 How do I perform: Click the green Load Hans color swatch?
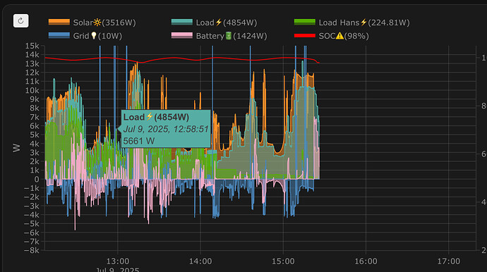(x=305, y=22)
